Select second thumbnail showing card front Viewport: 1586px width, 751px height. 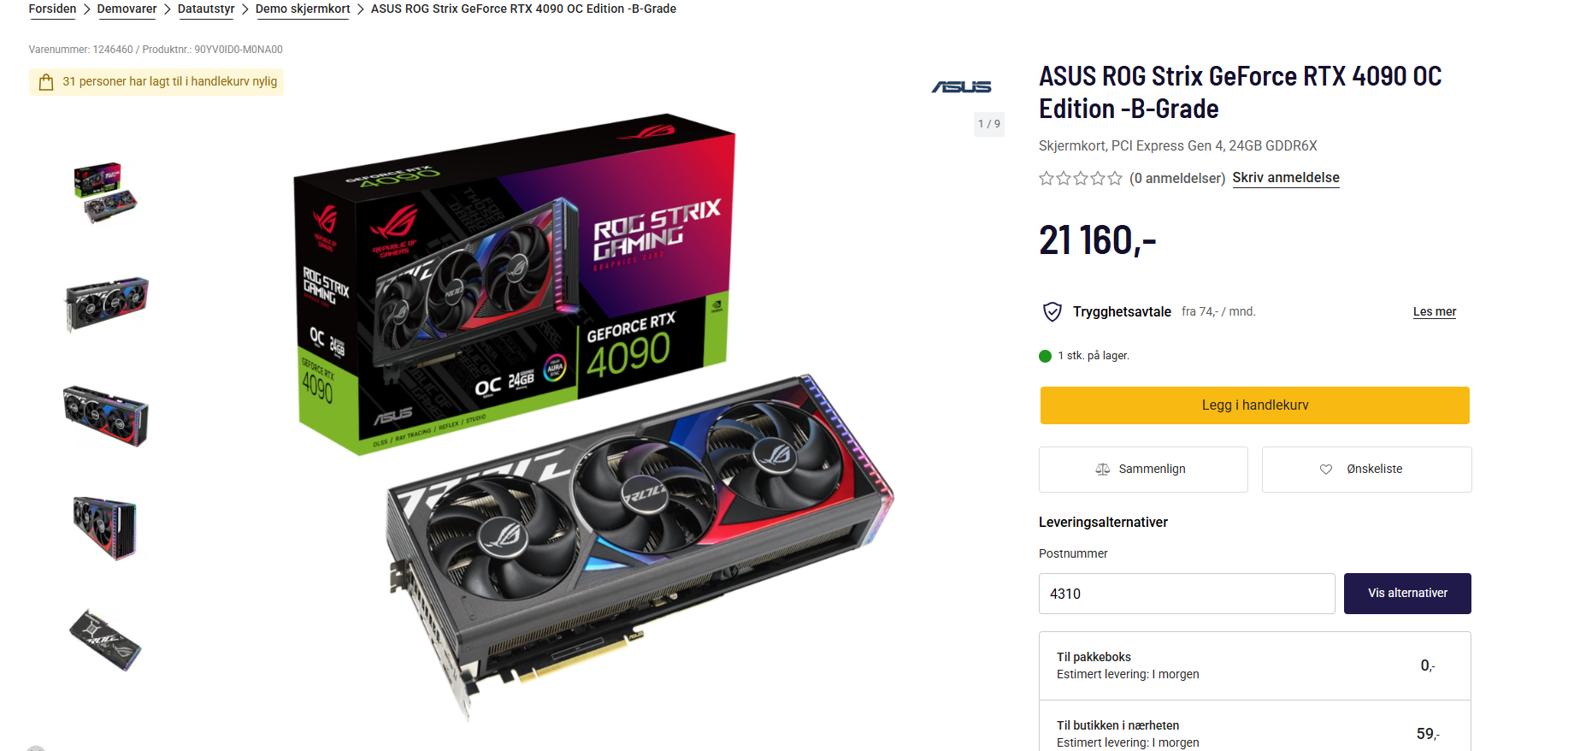click(x=106, y=304)
